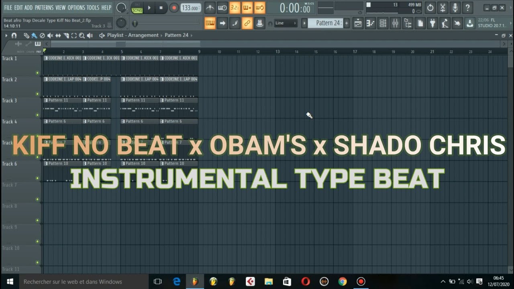This screenshot has width=514, height=289.
Task: Click the Record button
Action: pyautogui.click(x=174, y=8)
